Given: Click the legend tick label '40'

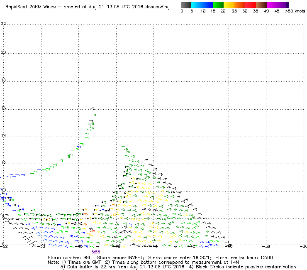Looking at the screenshot, I should pos(266,11).
